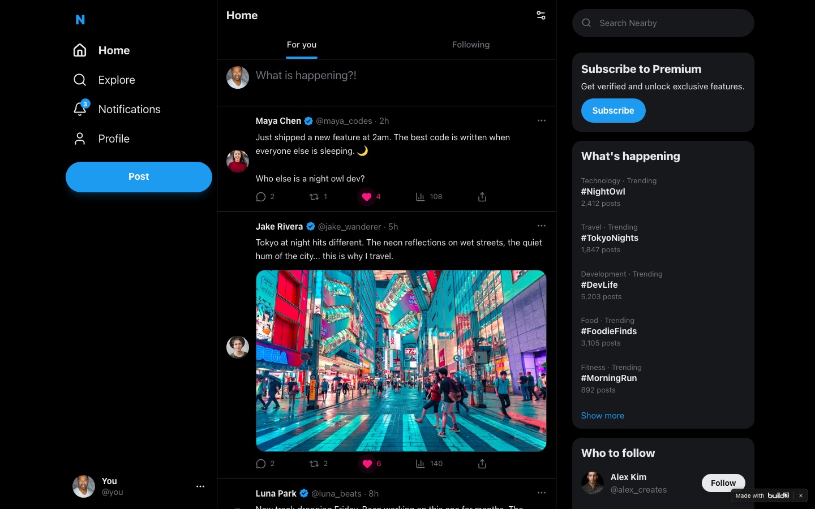Close the Made with build badge
Viewport: 815px width, 509px height.
[x=800, y=495]
